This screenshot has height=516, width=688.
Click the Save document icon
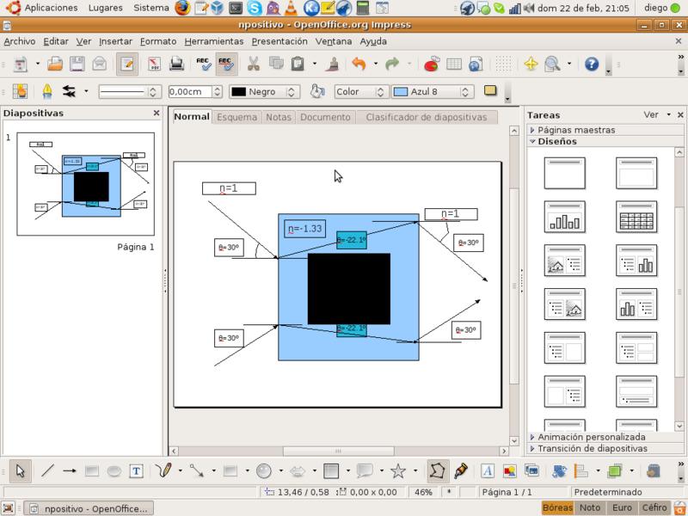pyautogui.click(x=77, y=64)
